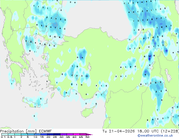
Task: Click the 35–40 mm legend swatch
Action: [x=70, y=134]
